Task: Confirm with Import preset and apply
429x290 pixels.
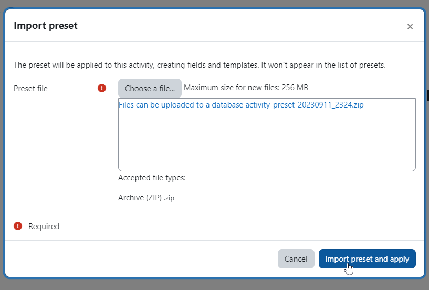Action: (367, 259)
